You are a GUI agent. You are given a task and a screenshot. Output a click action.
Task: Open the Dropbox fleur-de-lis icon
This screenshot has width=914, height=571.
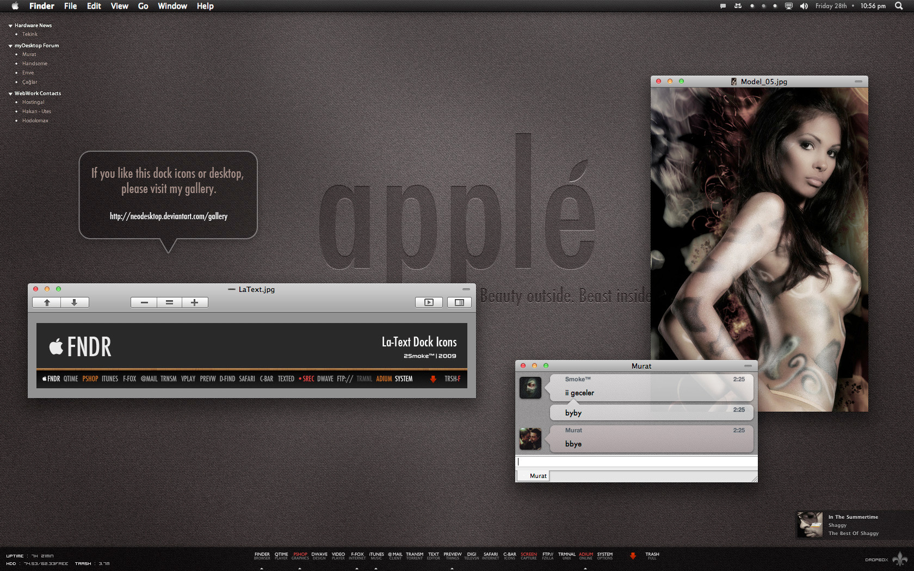tap(900, 558)
